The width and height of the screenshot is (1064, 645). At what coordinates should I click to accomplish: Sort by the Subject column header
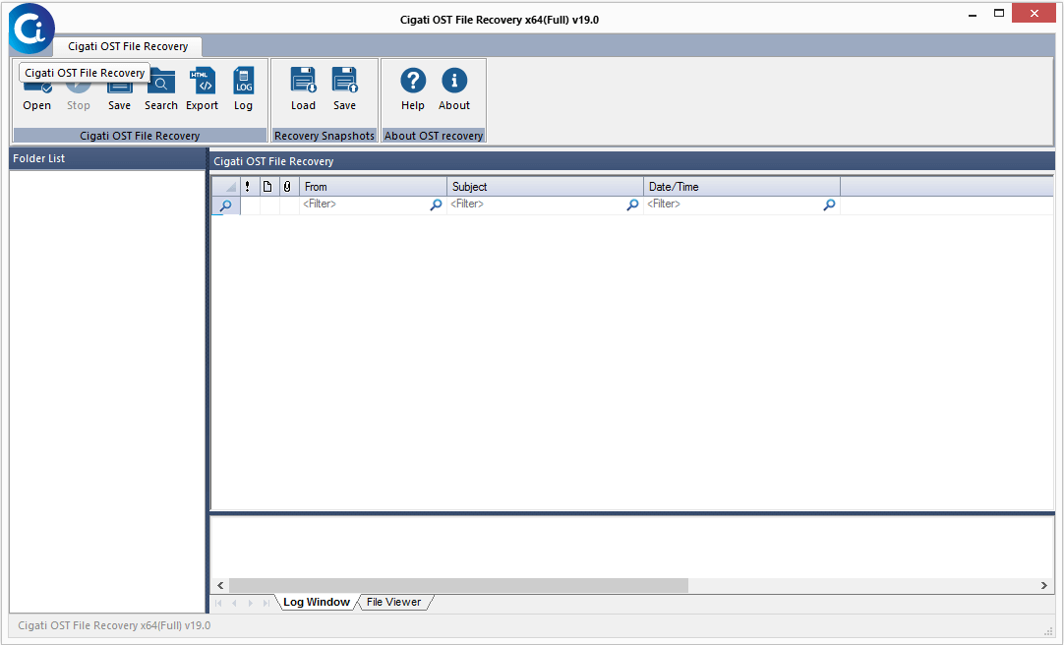(x=545, y=187)
